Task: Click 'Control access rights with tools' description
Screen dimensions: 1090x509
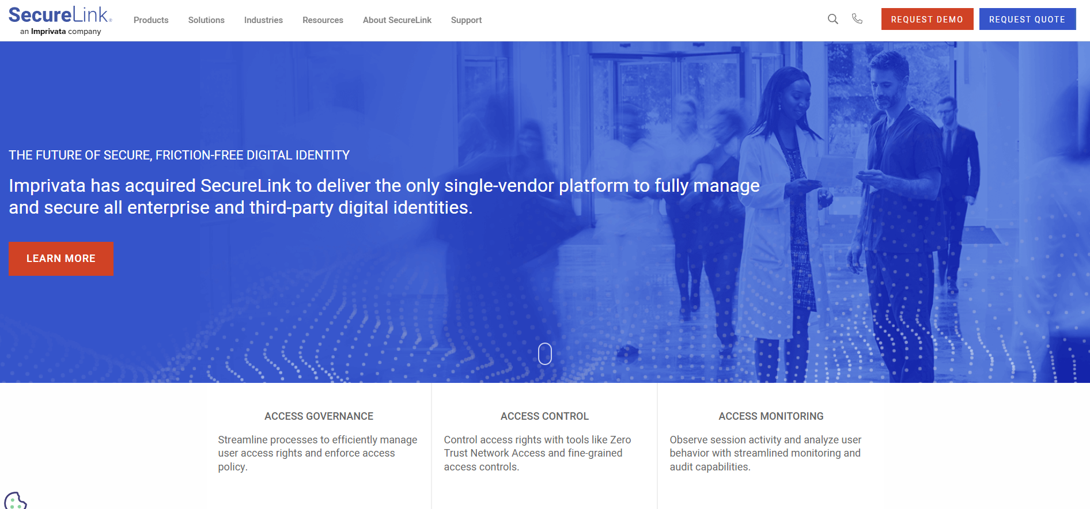Action: pos(538,453)
